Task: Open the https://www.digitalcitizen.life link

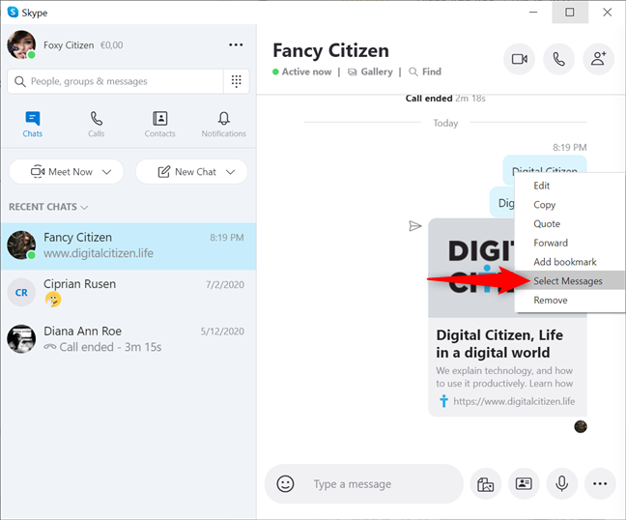Action: (x=514, y=401)
